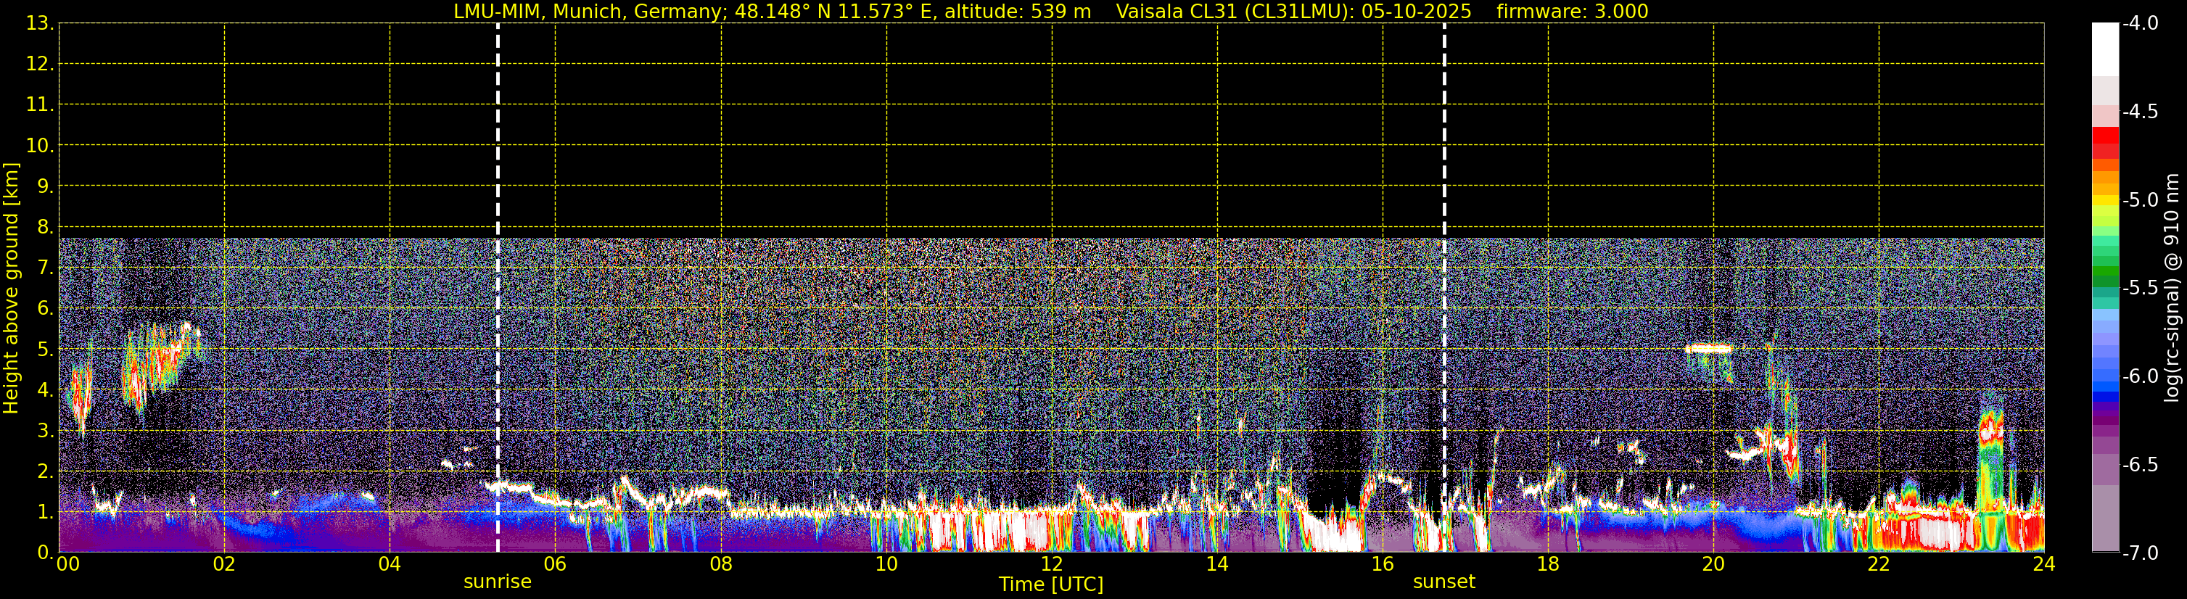Click the yellow band of the colorbar
The image size is (2187, 599).
tap(2104, 201)
